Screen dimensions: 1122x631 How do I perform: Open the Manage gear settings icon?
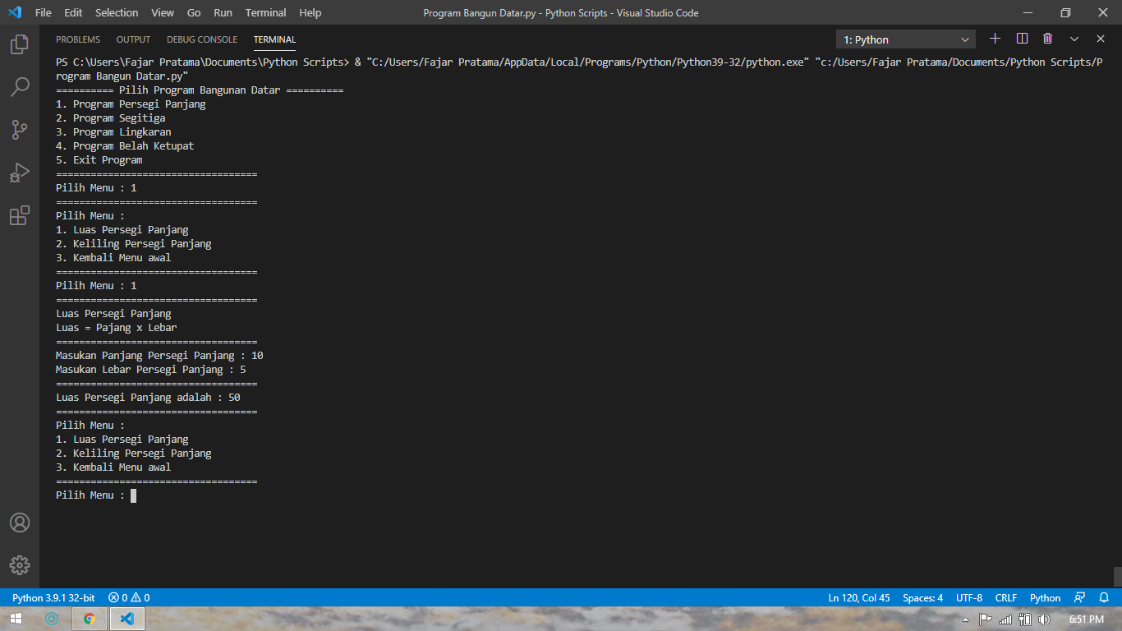pyautogui.click(x=21, y=564)
